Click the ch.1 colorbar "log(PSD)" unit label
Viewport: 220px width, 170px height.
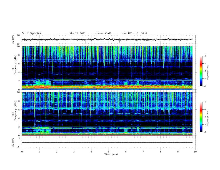(208, 72)
